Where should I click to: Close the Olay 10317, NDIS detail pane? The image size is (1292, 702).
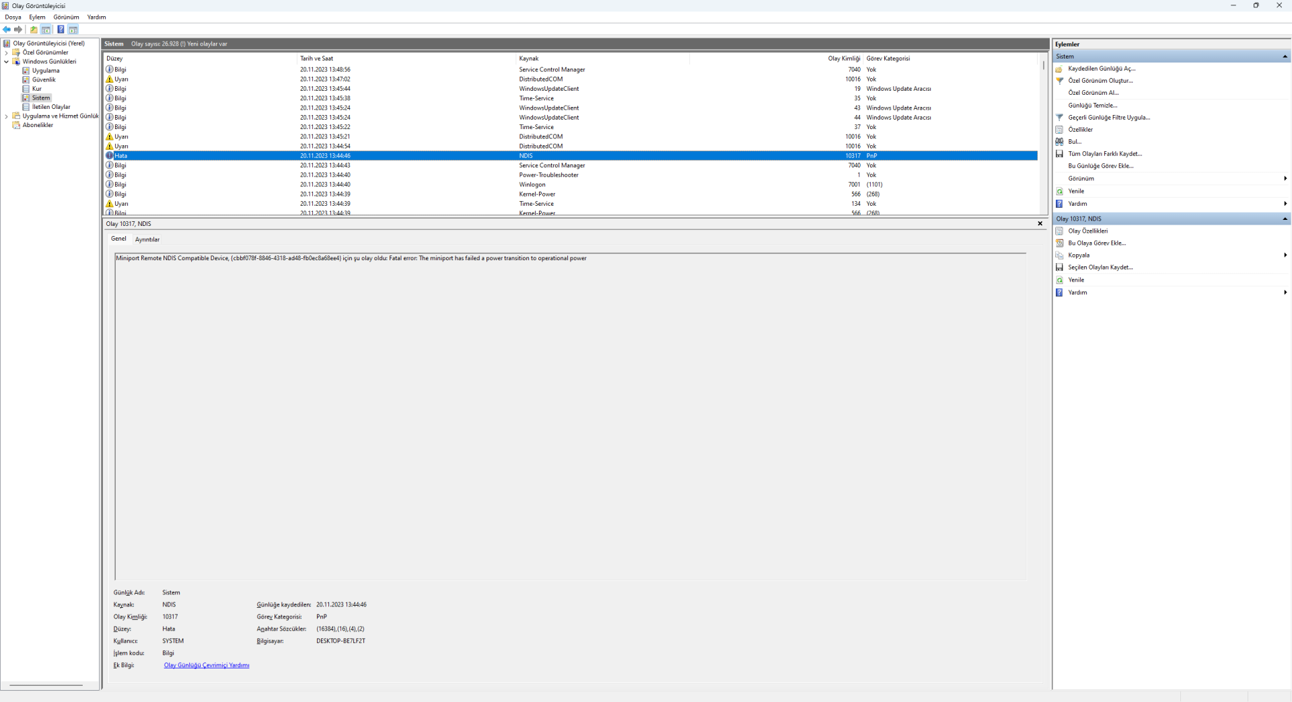[x=1040, y=224]
